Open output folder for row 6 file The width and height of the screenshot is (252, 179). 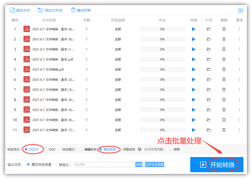click(x=208, y=80)
